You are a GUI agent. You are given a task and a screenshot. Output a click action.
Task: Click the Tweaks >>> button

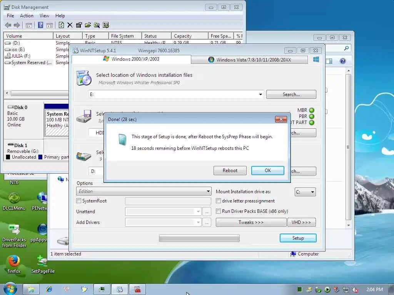(x=251, y=222)
